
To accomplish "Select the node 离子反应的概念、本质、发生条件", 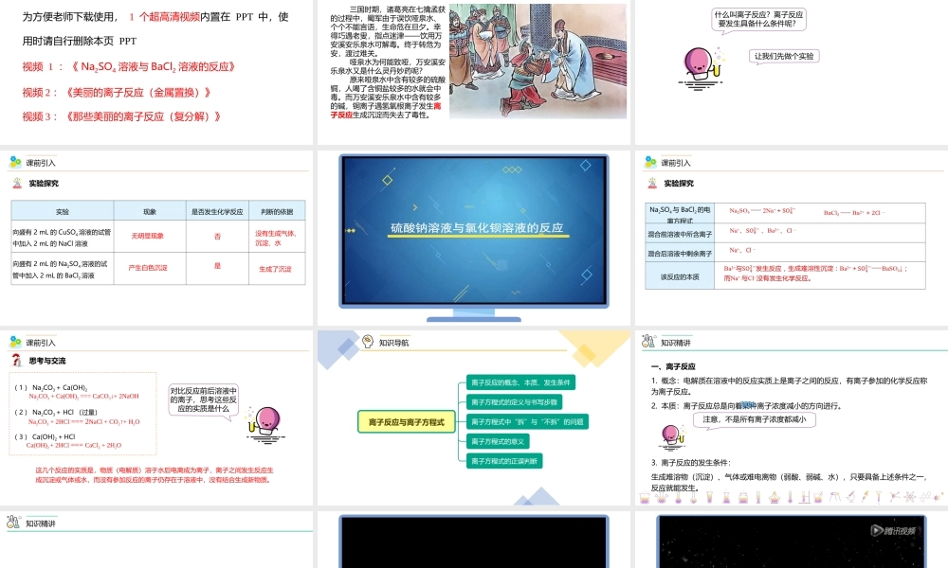I will [520, 382].
